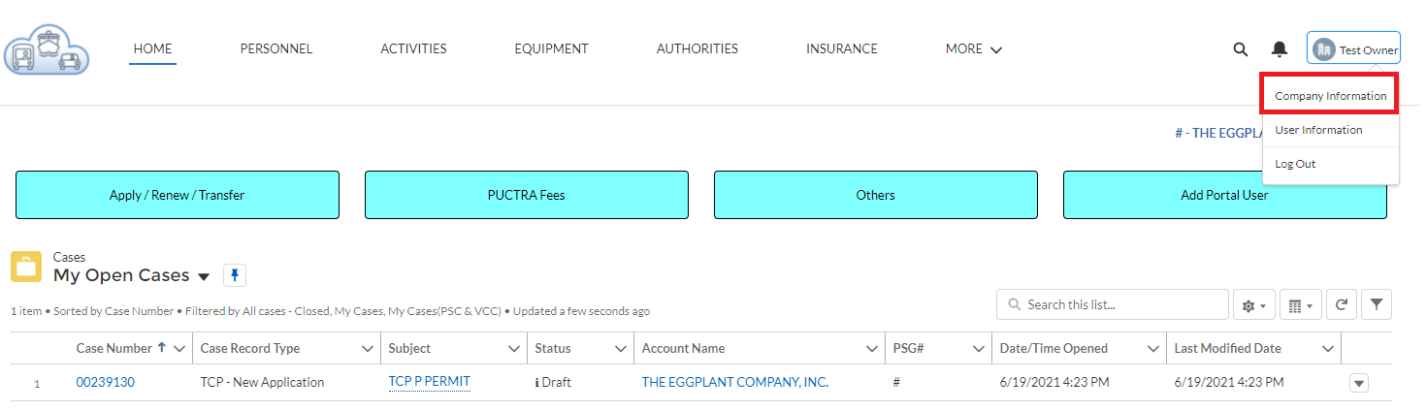
Task: Open the notifications bell
Action: pyautogui.click(x=1280, y=49)
